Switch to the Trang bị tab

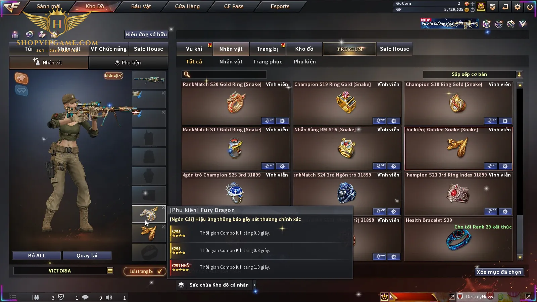point(267,49)
